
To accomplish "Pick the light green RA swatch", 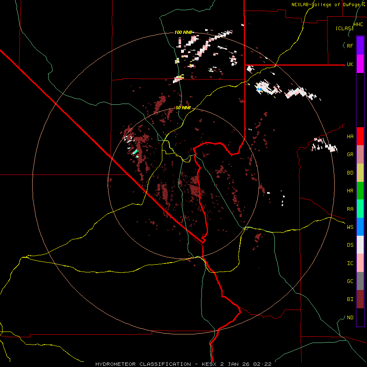I will click(x=360, y=209).
